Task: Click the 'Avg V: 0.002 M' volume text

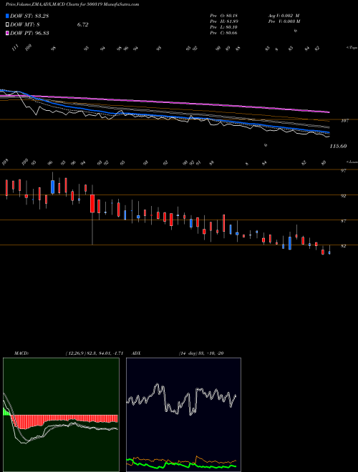Action: click(x=284, y=16)
